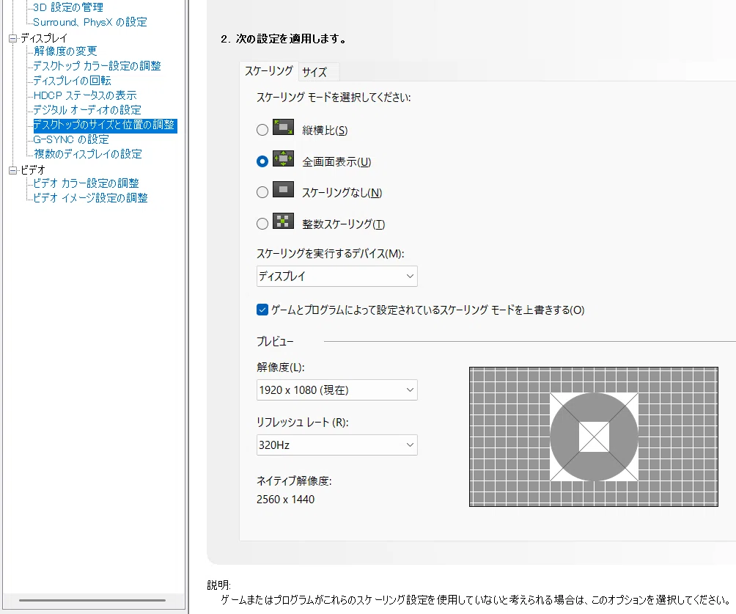
Task: Select the 縦横比(S) radio button
Action: click(262, 130)
